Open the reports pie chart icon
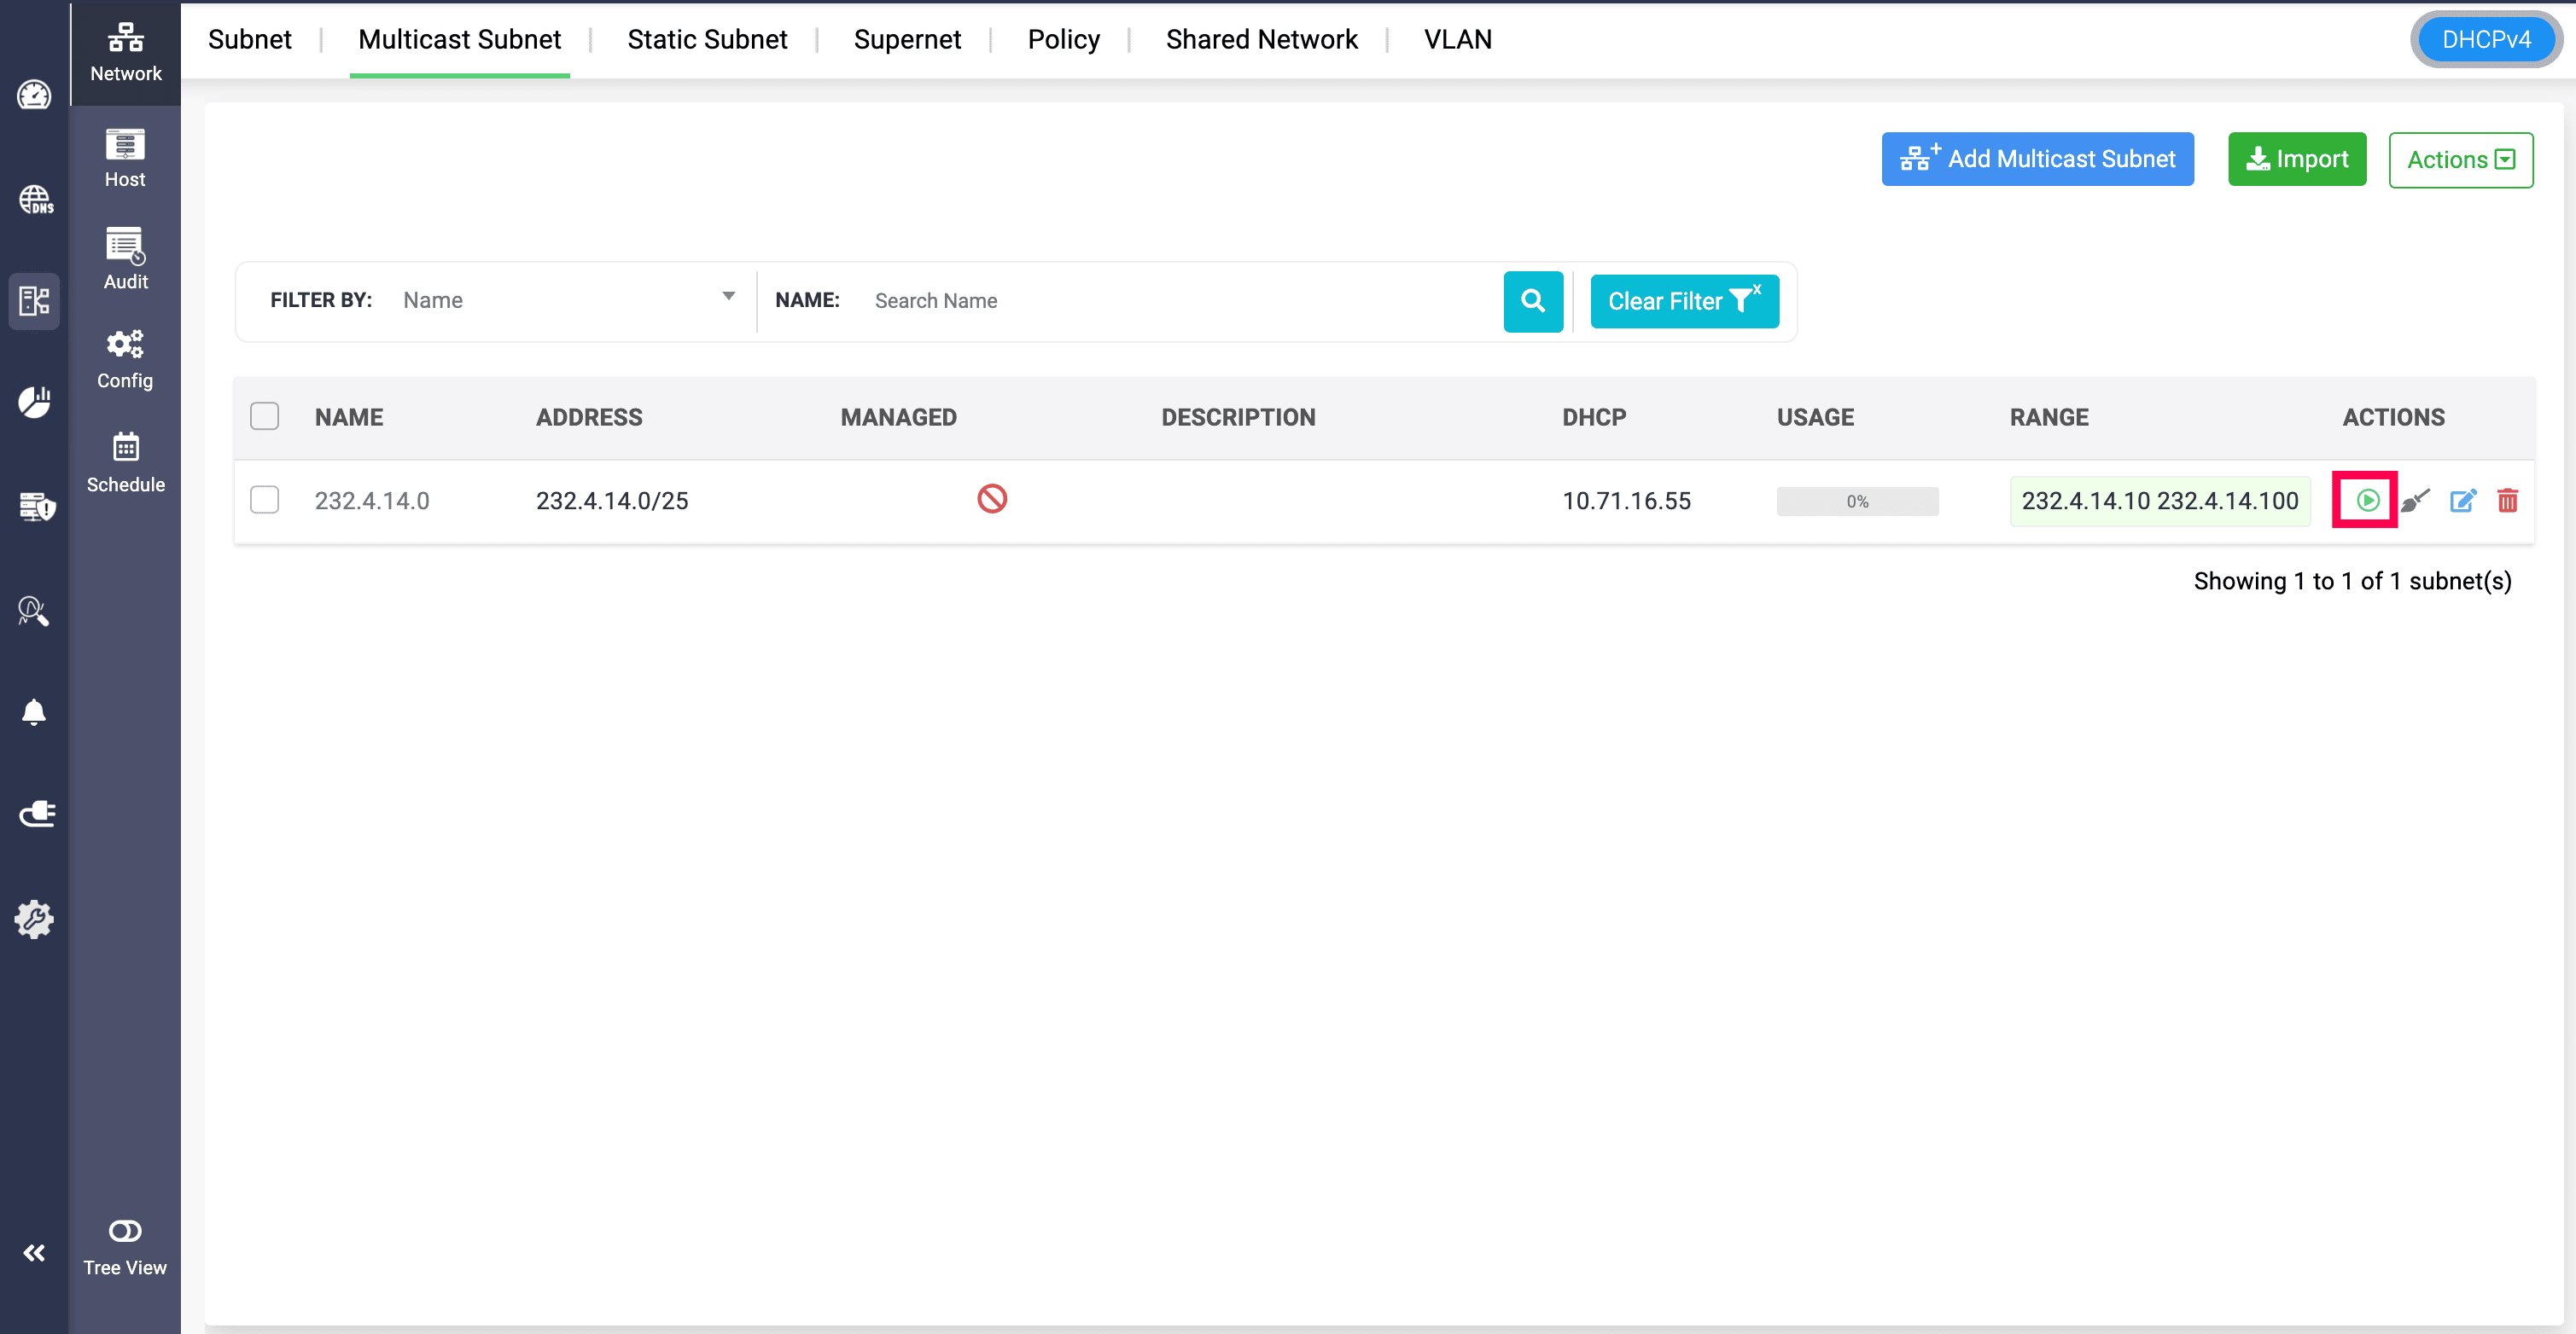The width and height of the screenshot is (2576, 1334). click(x=34, y=402)
